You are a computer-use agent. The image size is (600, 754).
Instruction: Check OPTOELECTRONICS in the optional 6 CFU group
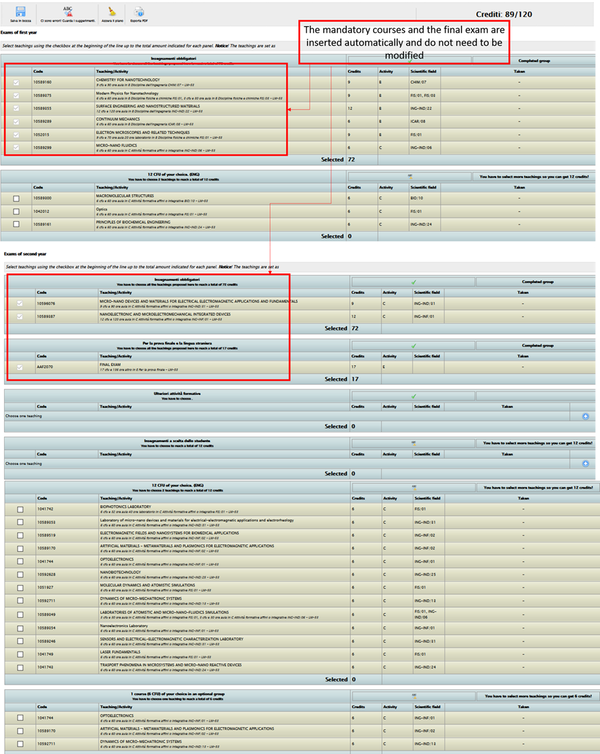[20, 718]
